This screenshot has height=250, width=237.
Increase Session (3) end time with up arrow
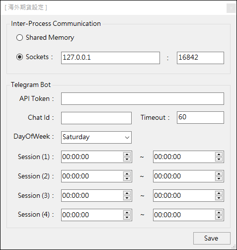click(219, 193)
